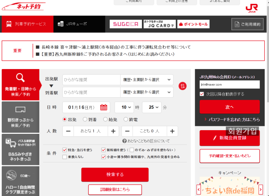
Task: Expand 到着駅 履歴・主要駅から選択 dropdown
Action: (147, 92)
